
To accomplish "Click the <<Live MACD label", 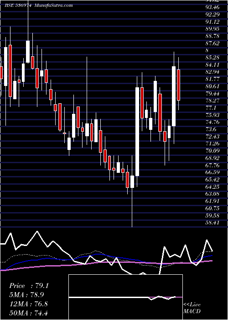I will 192,308.
